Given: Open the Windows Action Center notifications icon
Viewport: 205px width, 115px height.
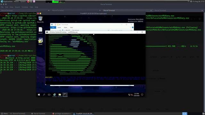Looking at the screenshot, I should (142, 95).
